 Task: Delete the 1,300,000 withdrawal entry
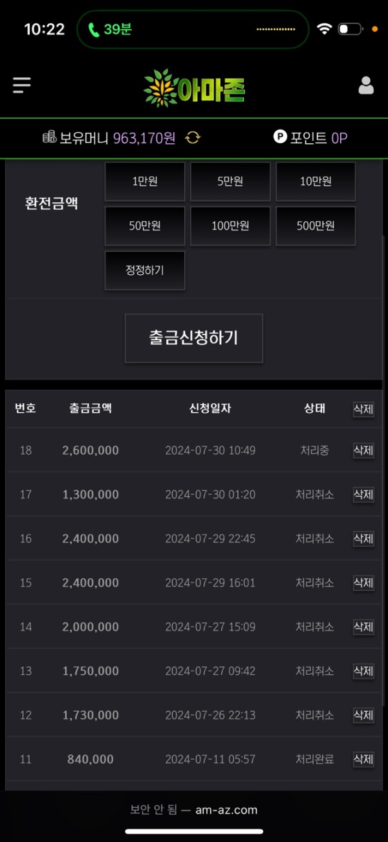tap(363, 495)
